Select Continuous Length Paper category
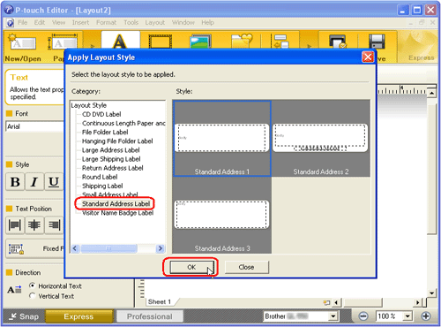Screen dimensions: 441x327 click(x=123, y=123)
